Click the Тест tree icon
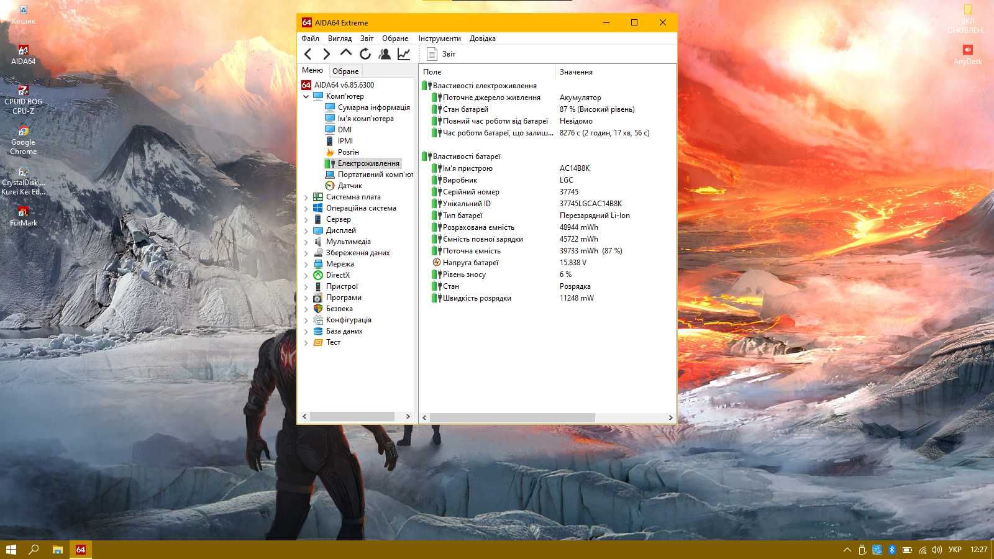This screenshot has height=559, width=994. coord(318,342)
